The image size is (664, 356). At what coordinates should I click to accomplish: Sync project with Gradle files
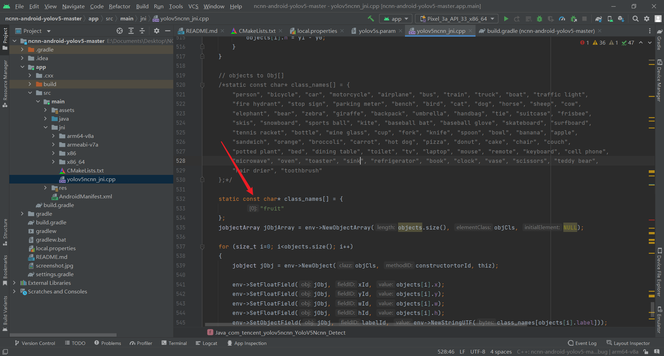(599, 19)
